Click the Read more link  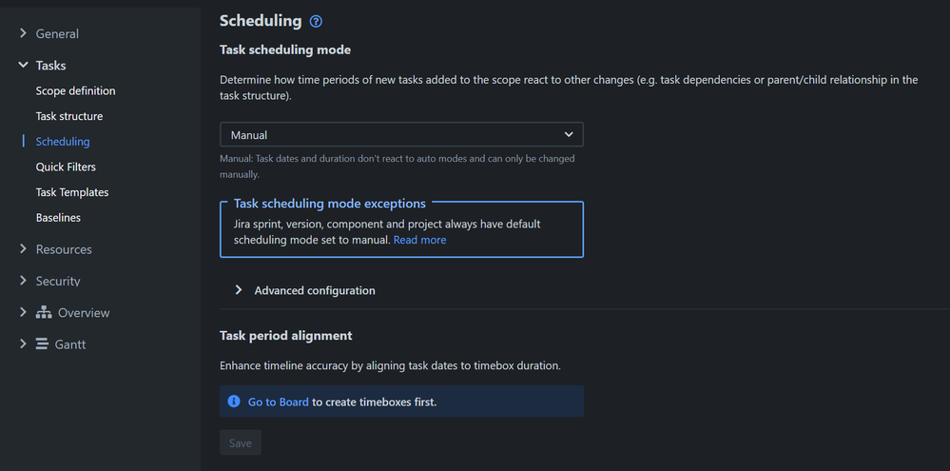(419, 240)
